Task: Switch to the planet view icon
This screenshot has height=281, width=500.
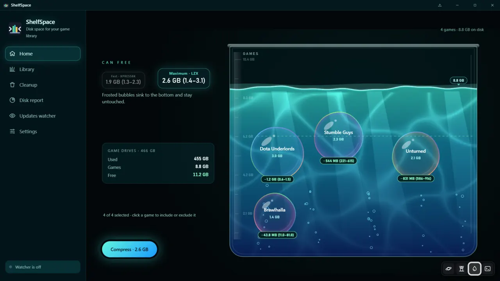Action: click(x=448, y=269)
